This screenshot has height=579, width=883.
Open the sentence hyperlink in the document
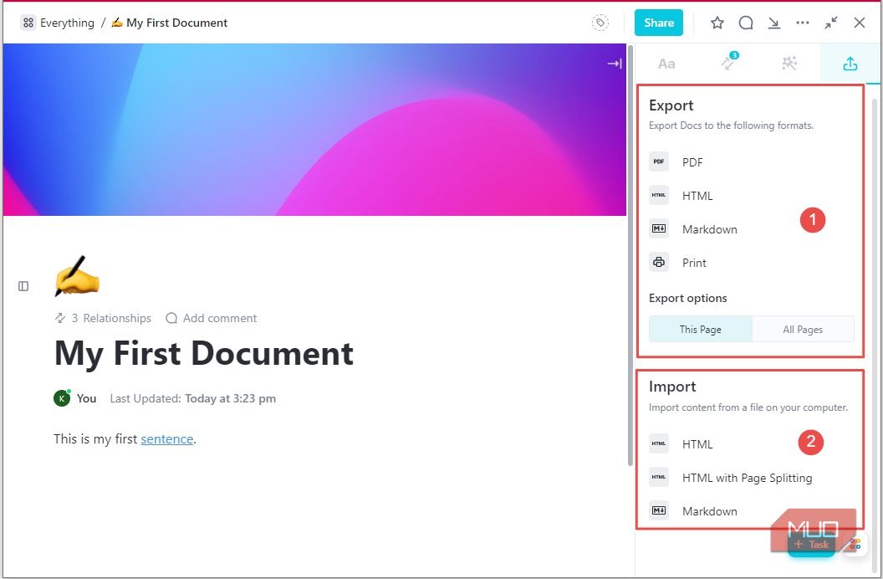click(x=167, y=438)
